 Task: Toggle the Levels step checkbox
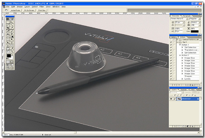[x=171, y=79]
